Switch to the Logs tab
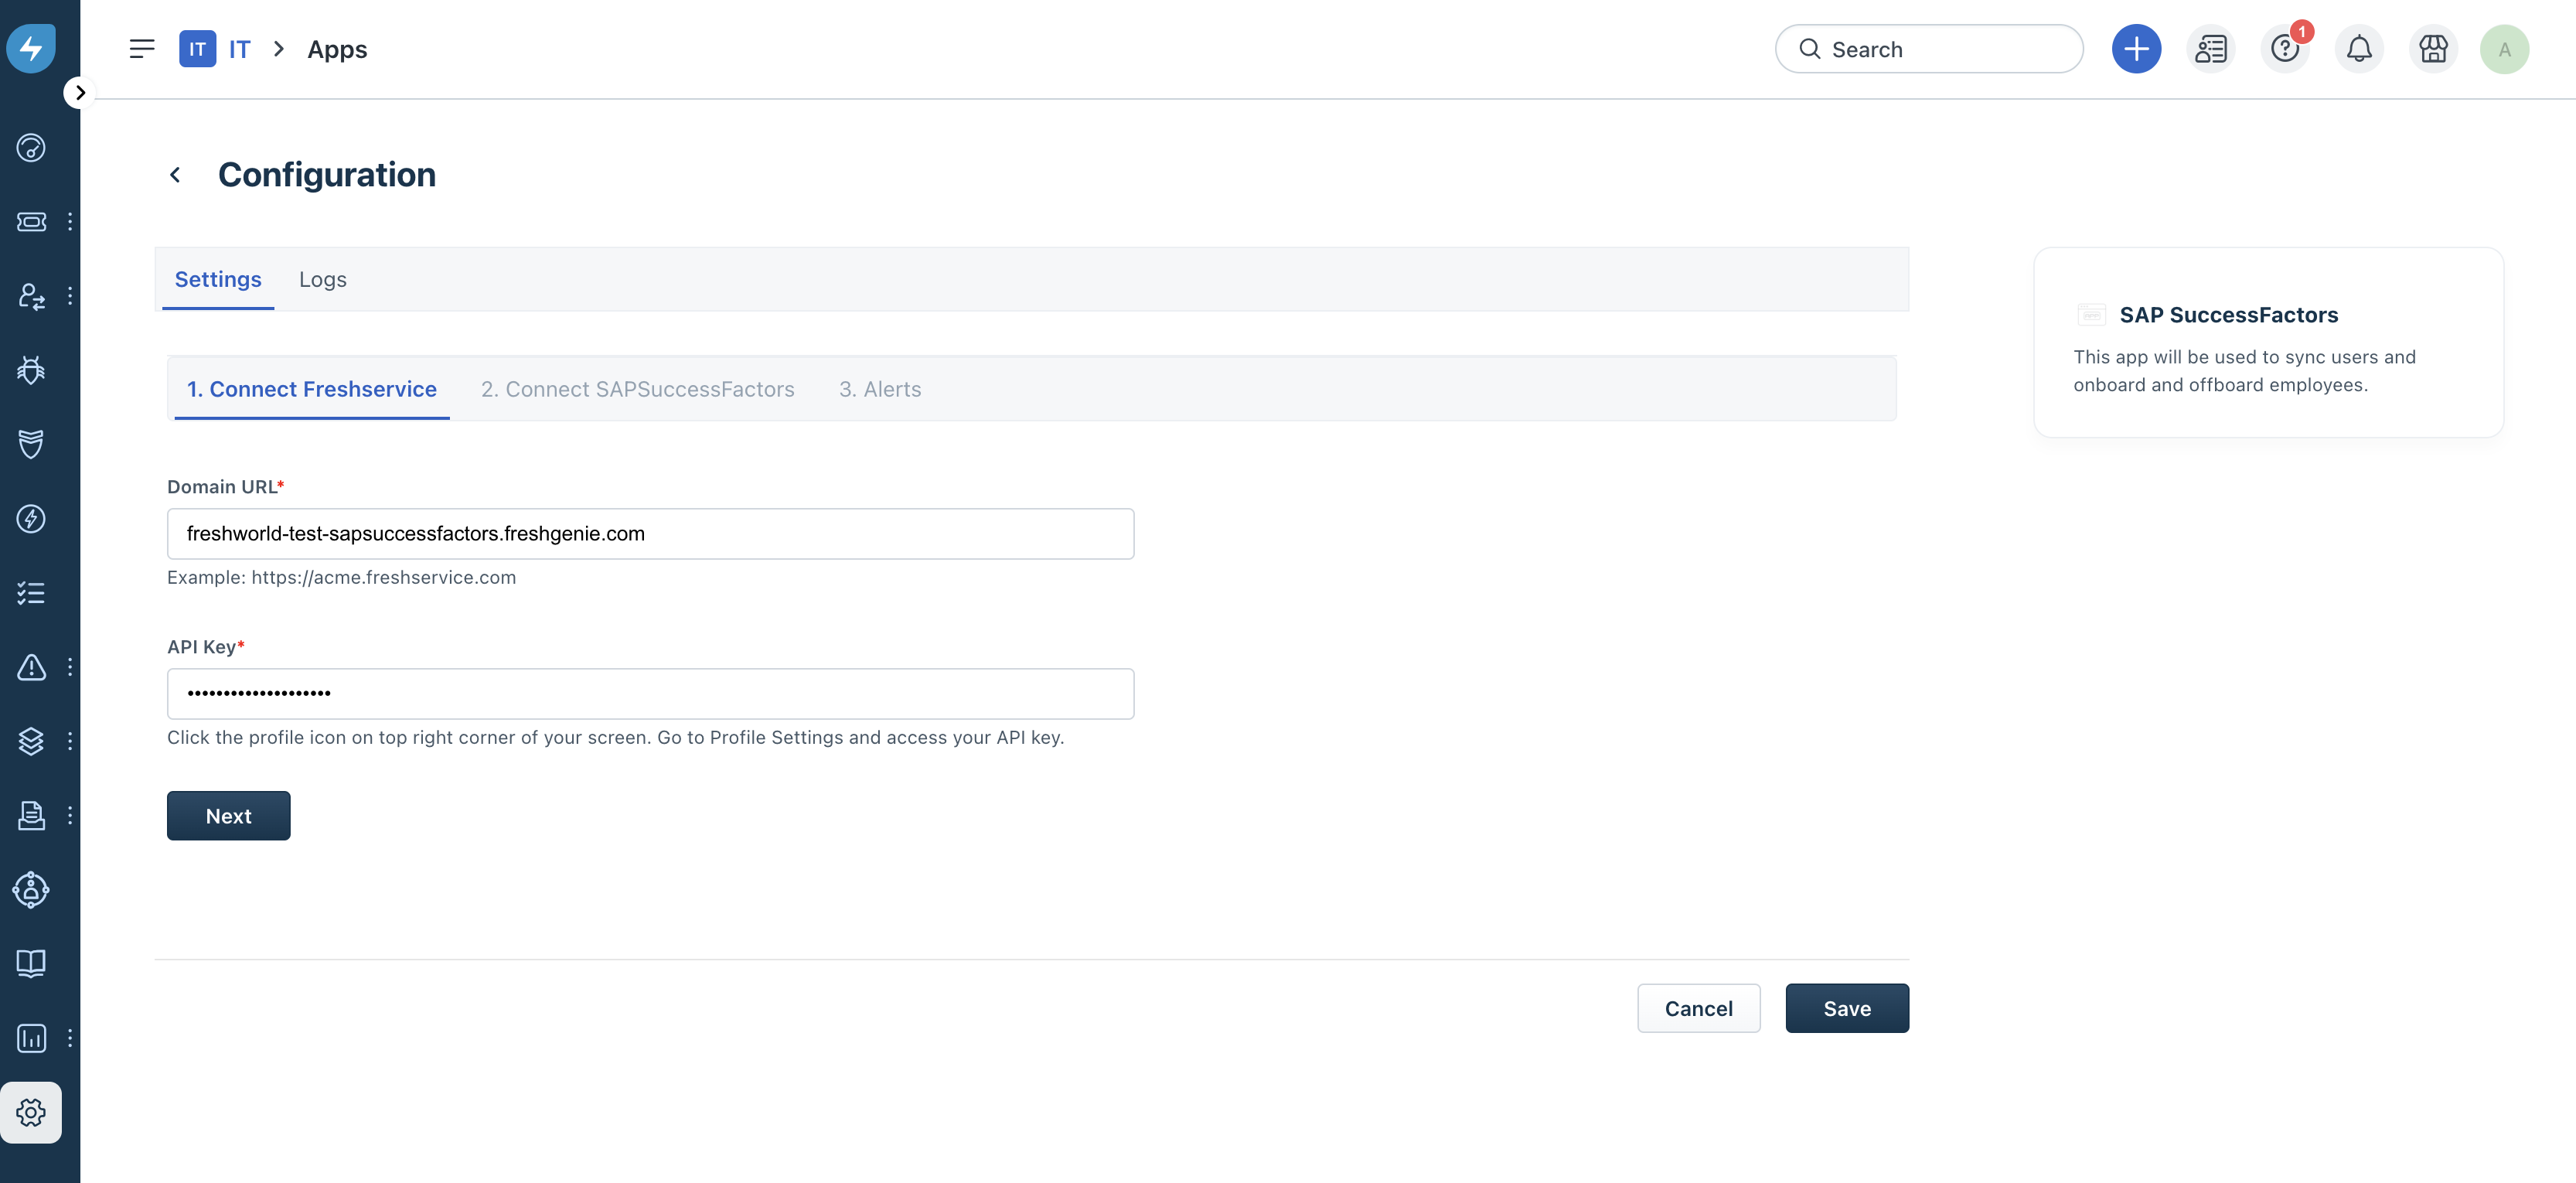The width and height of the screenshot is (2576, 1183). pos(322,279)
